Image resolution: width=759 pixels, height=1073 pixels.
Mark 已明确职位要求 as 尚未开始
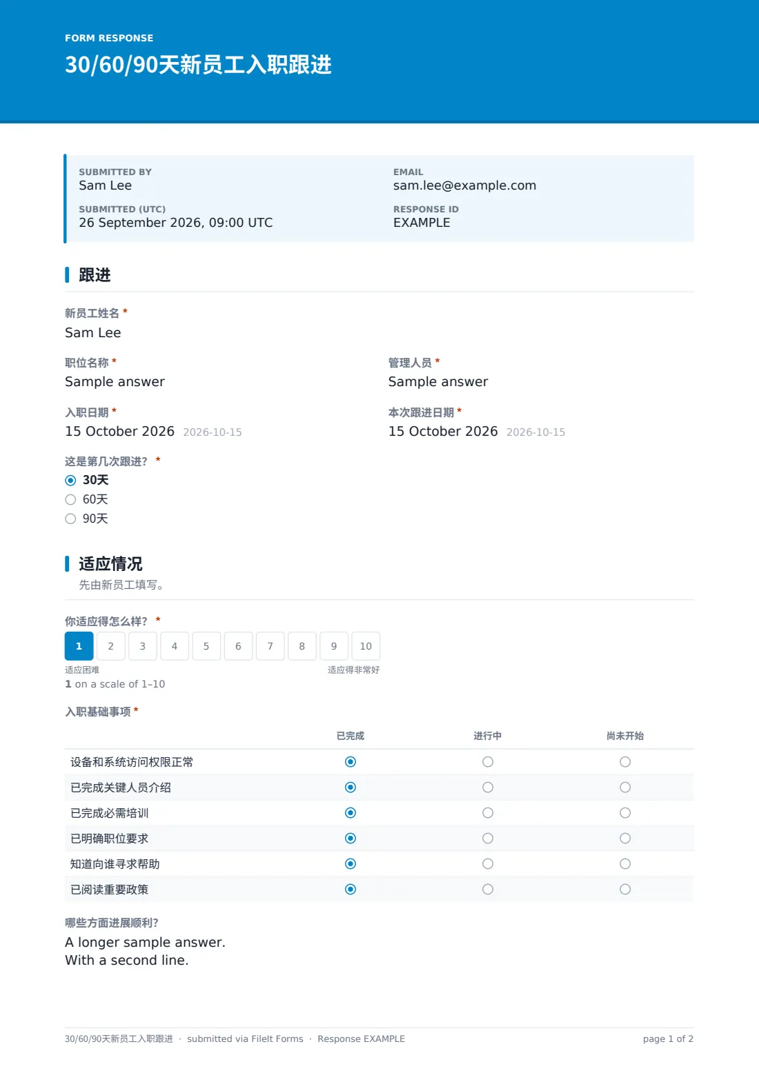pyautogui.click(x=625, y=839)
